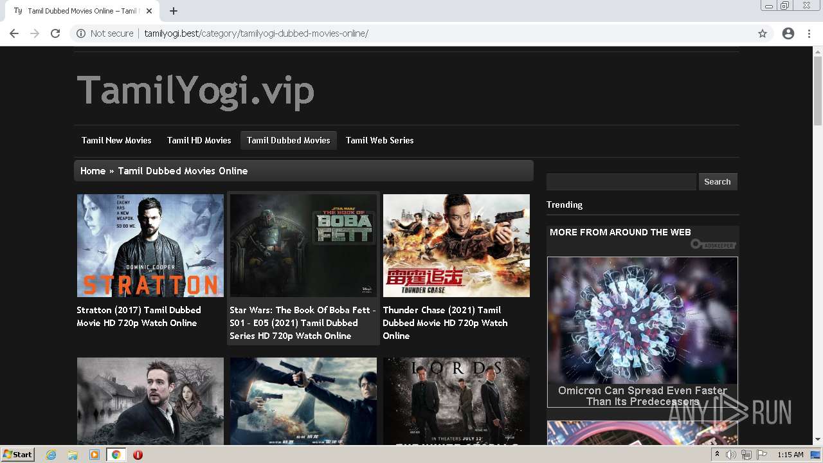Reload the current page

click(55, 33)
